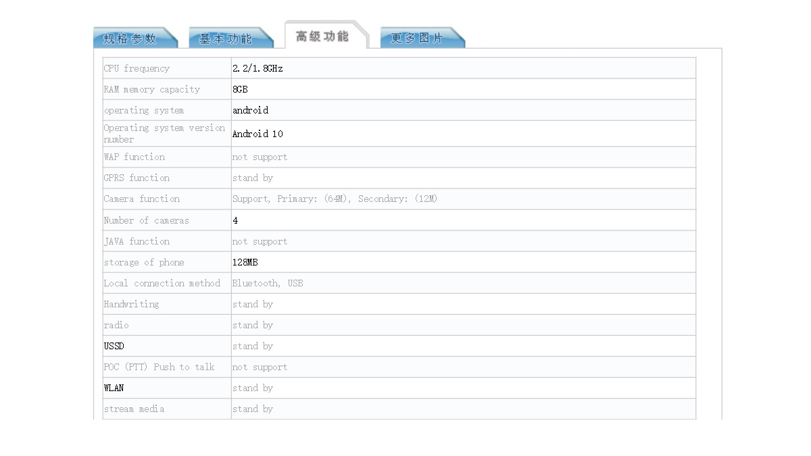Switch to the 规格参数 tab
Image resolution: width=811 pixels, height=456 pixels.
pyautogui.click(x=130, y=39)
